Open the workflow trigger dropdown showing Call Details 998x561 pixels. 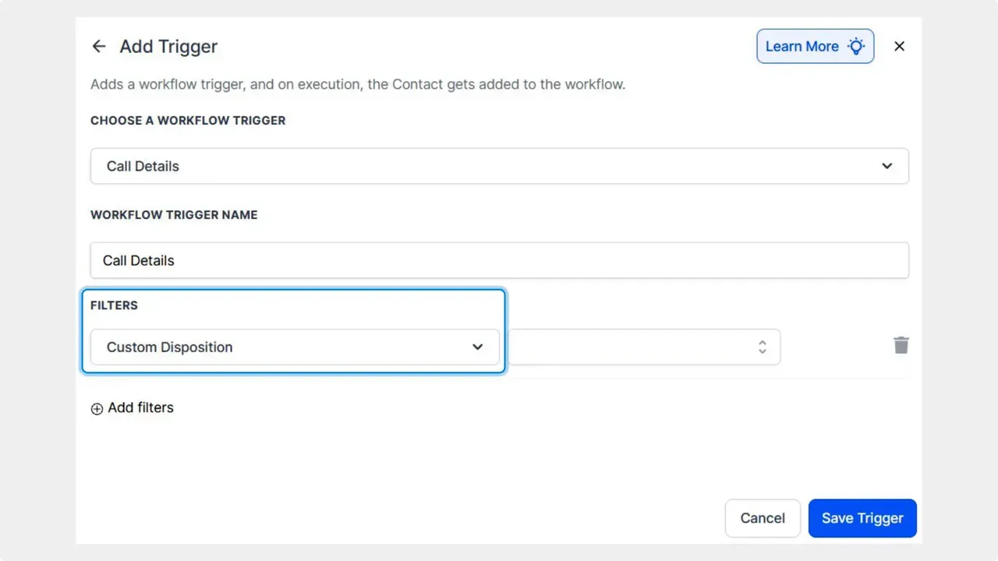[x=499, y=166]
